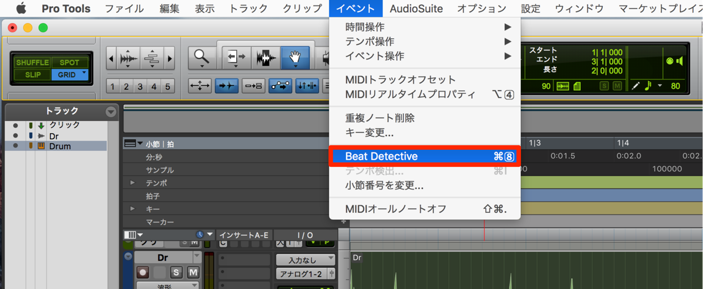Select 重複ノート削除 menu item
This screenshot has height=289, width=703.
(425, 118)
